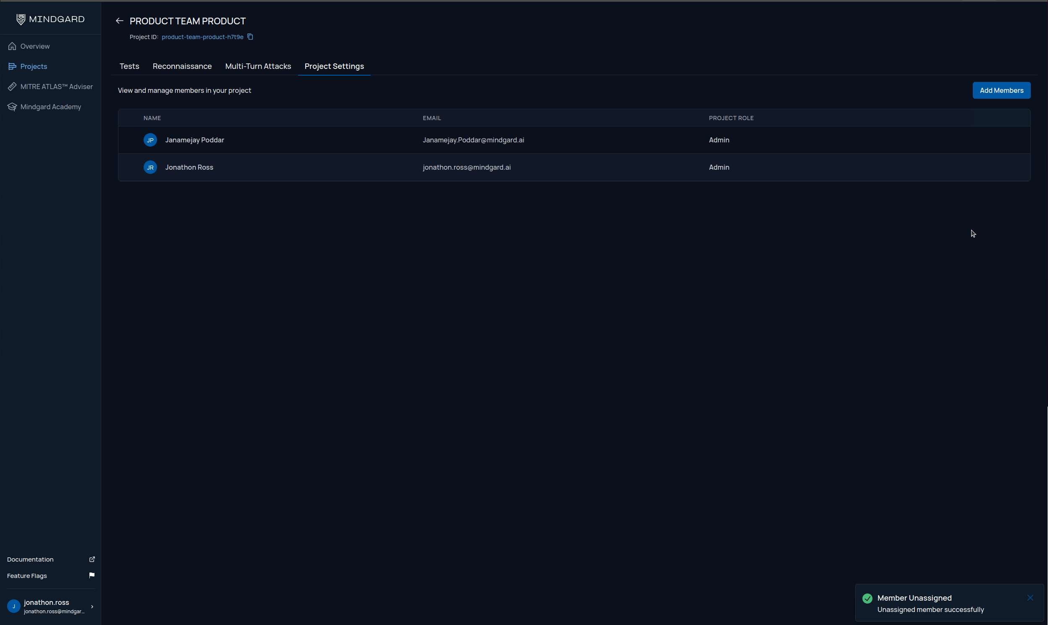1048x625 pixels.
Task: Click the Mindgard shield logo
Action: tap(21, 19)
